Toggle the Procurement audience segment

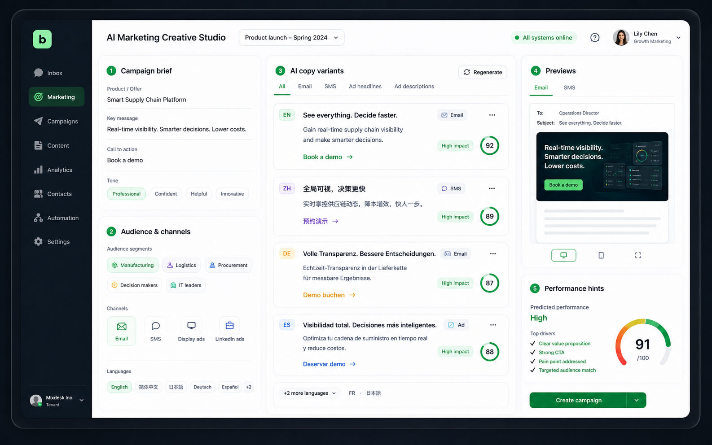click(229, 265)
